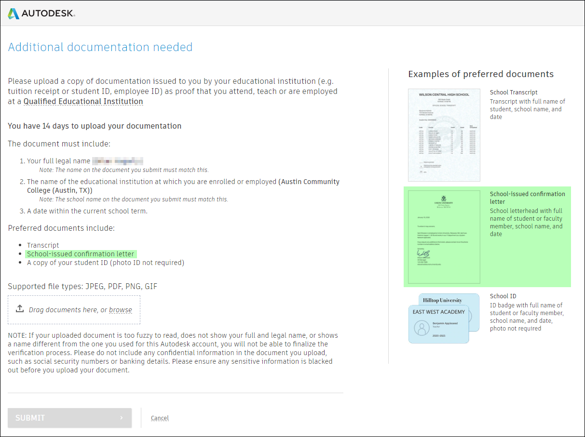Click the East West Academy ID card
Viewport: 585px width, 437px height.
click(438, 324)
